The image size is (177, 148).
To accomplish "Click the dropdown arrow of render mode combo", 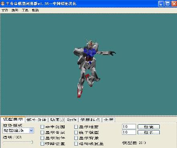I will tap(31, 130).
